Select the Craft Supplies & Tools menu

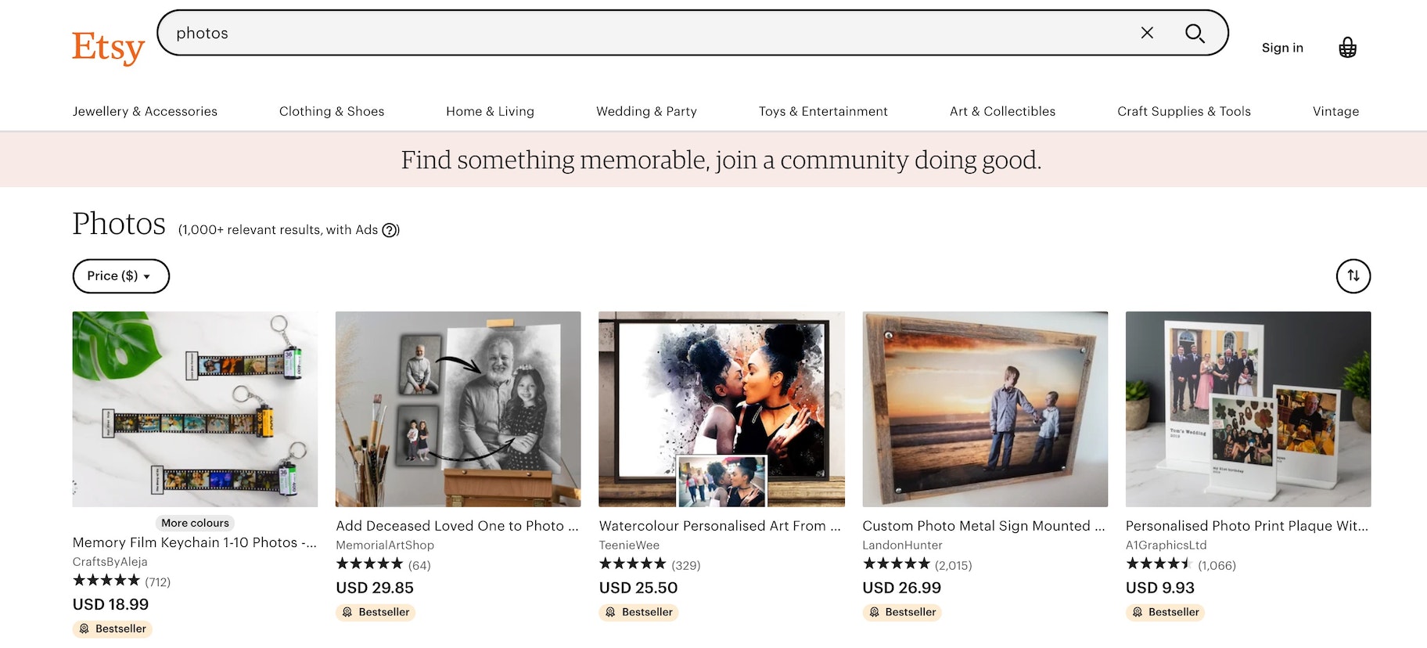pos(1184,111)
